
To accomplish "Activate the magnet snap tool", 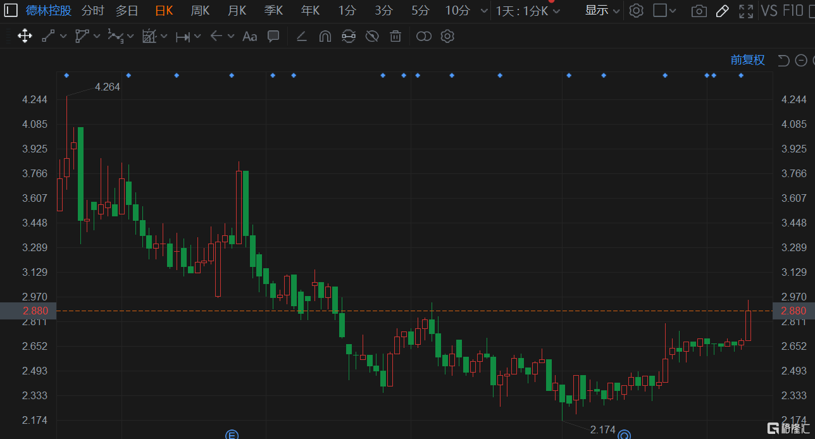I will [x=325, y=36].
